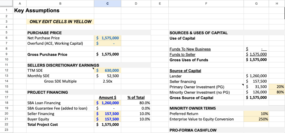Click the Amount $ column heading

tap(107, 98)
